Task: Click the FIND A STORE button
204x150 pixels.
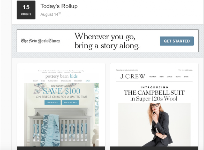Action: click(x=70, y=102)
